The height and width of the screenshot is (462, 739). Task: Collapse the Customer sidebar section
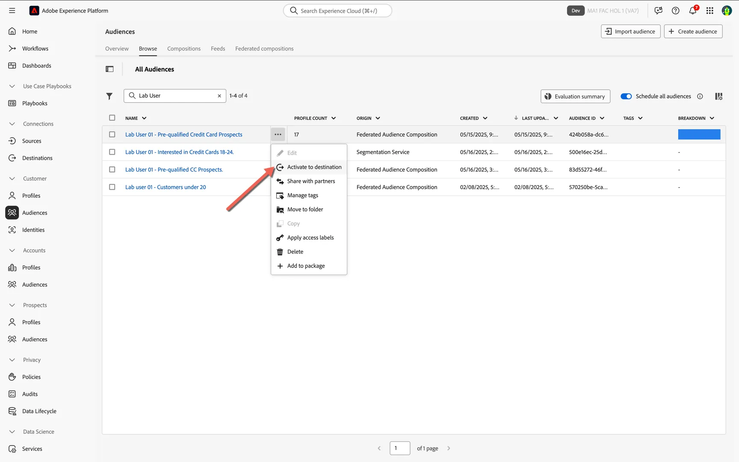[12, 178]
